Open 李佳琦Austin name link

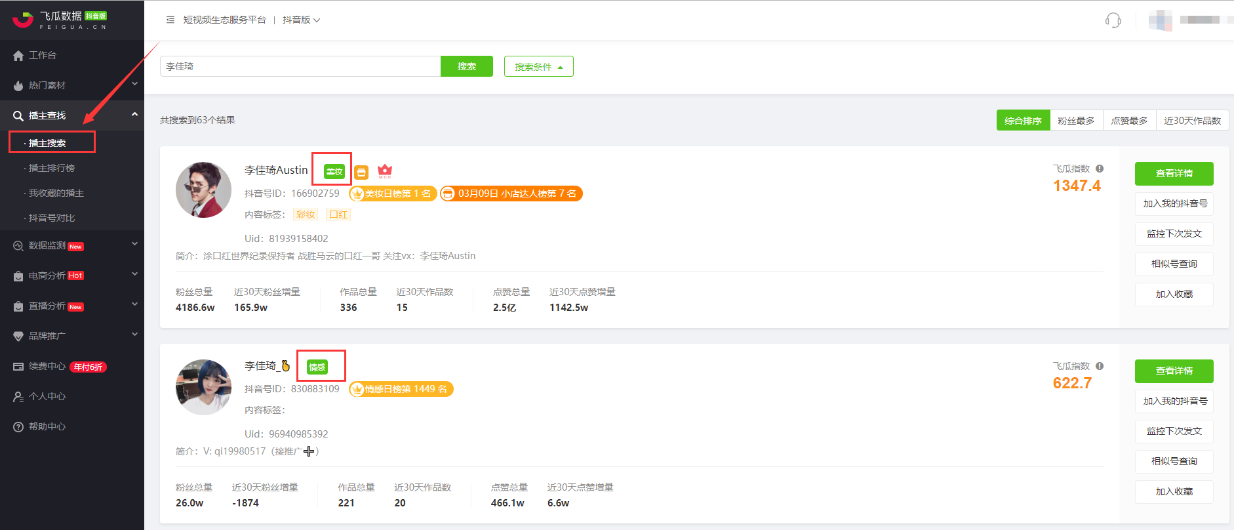276,170
